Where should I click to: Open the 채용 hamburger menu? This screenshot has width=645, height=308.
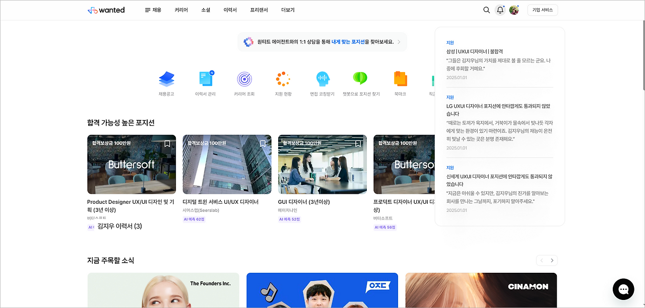153,10
